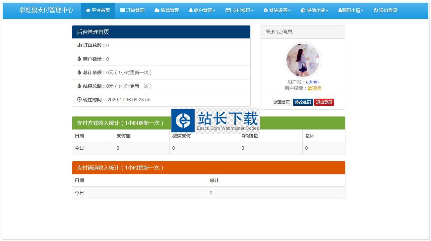This screenshot has width=431, height=241.
Task: Click the 修改密码 button
Action: tap(303, 102)
